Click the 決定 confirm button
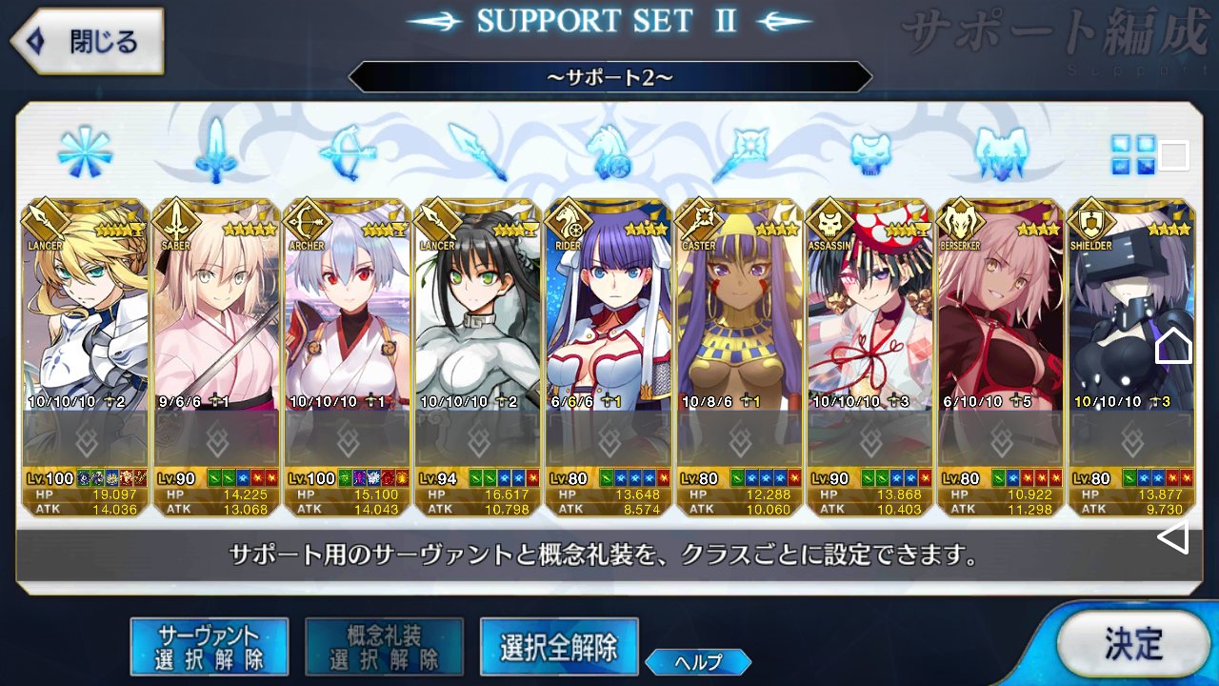This screenshot has height=686, width=1219. pos(1132,644)
